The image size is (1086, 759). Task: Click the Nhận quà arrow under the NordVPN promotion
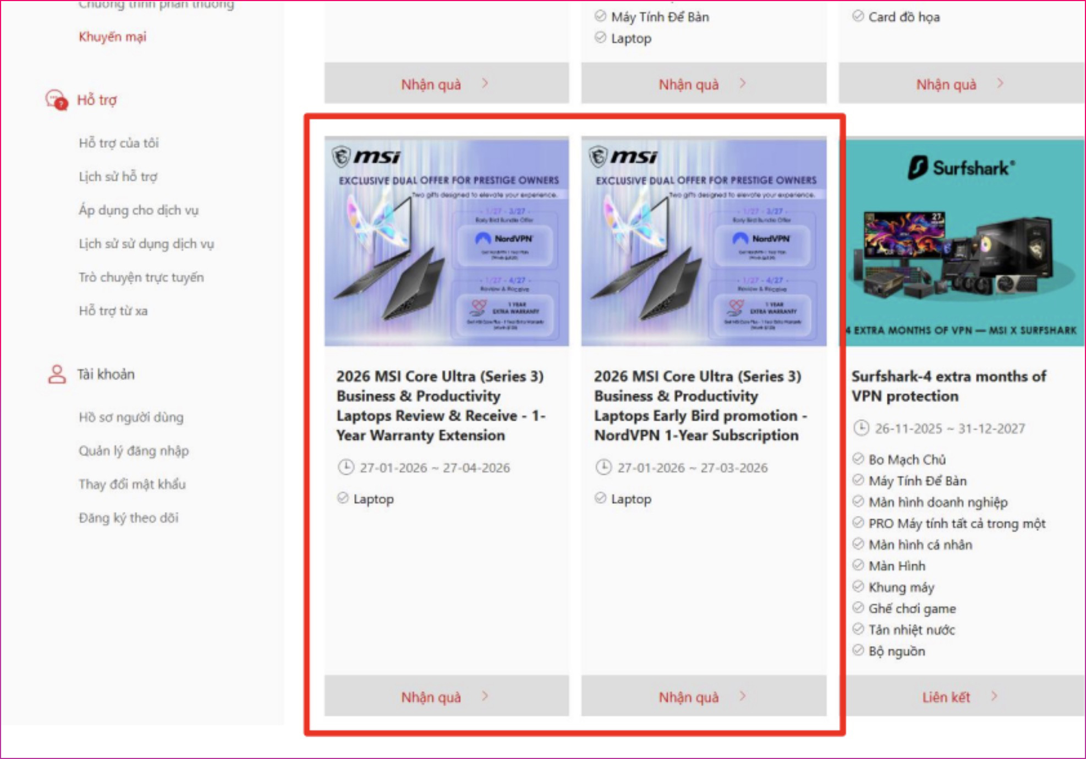click(x=742, y=696)
